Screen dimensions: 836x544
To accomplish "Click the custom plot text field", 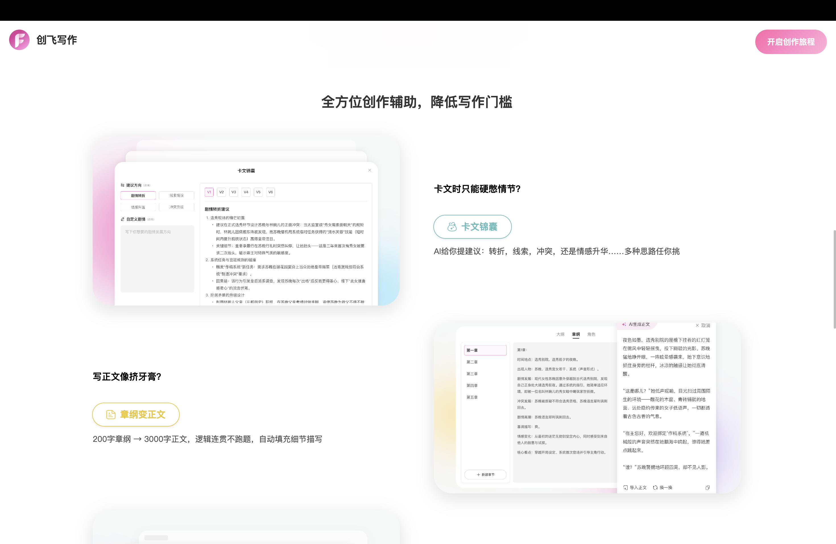I will point(157,259).
